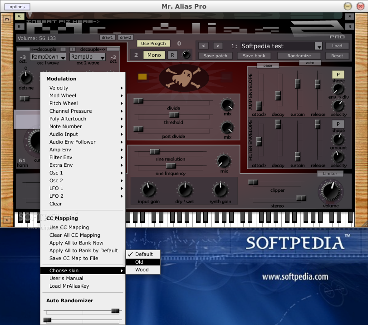Click the Save patch button

[x=215, y=56]
